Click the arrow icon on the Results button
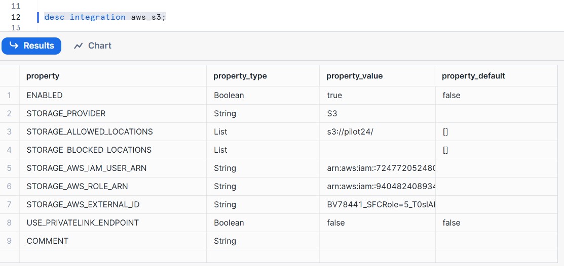This screenshot has width=564, height=266. (x=14, y=46)
